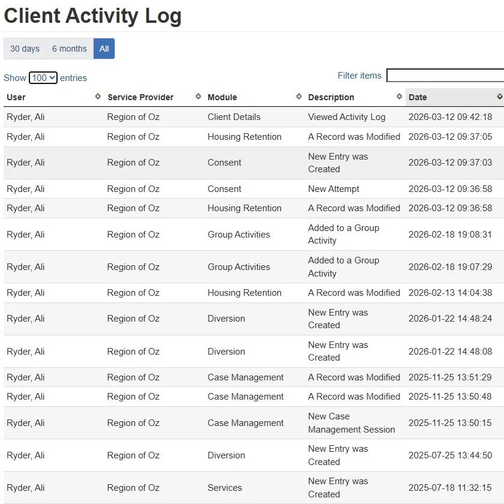Click the Description column header label

pyautogui.click(x=331, y=97)
